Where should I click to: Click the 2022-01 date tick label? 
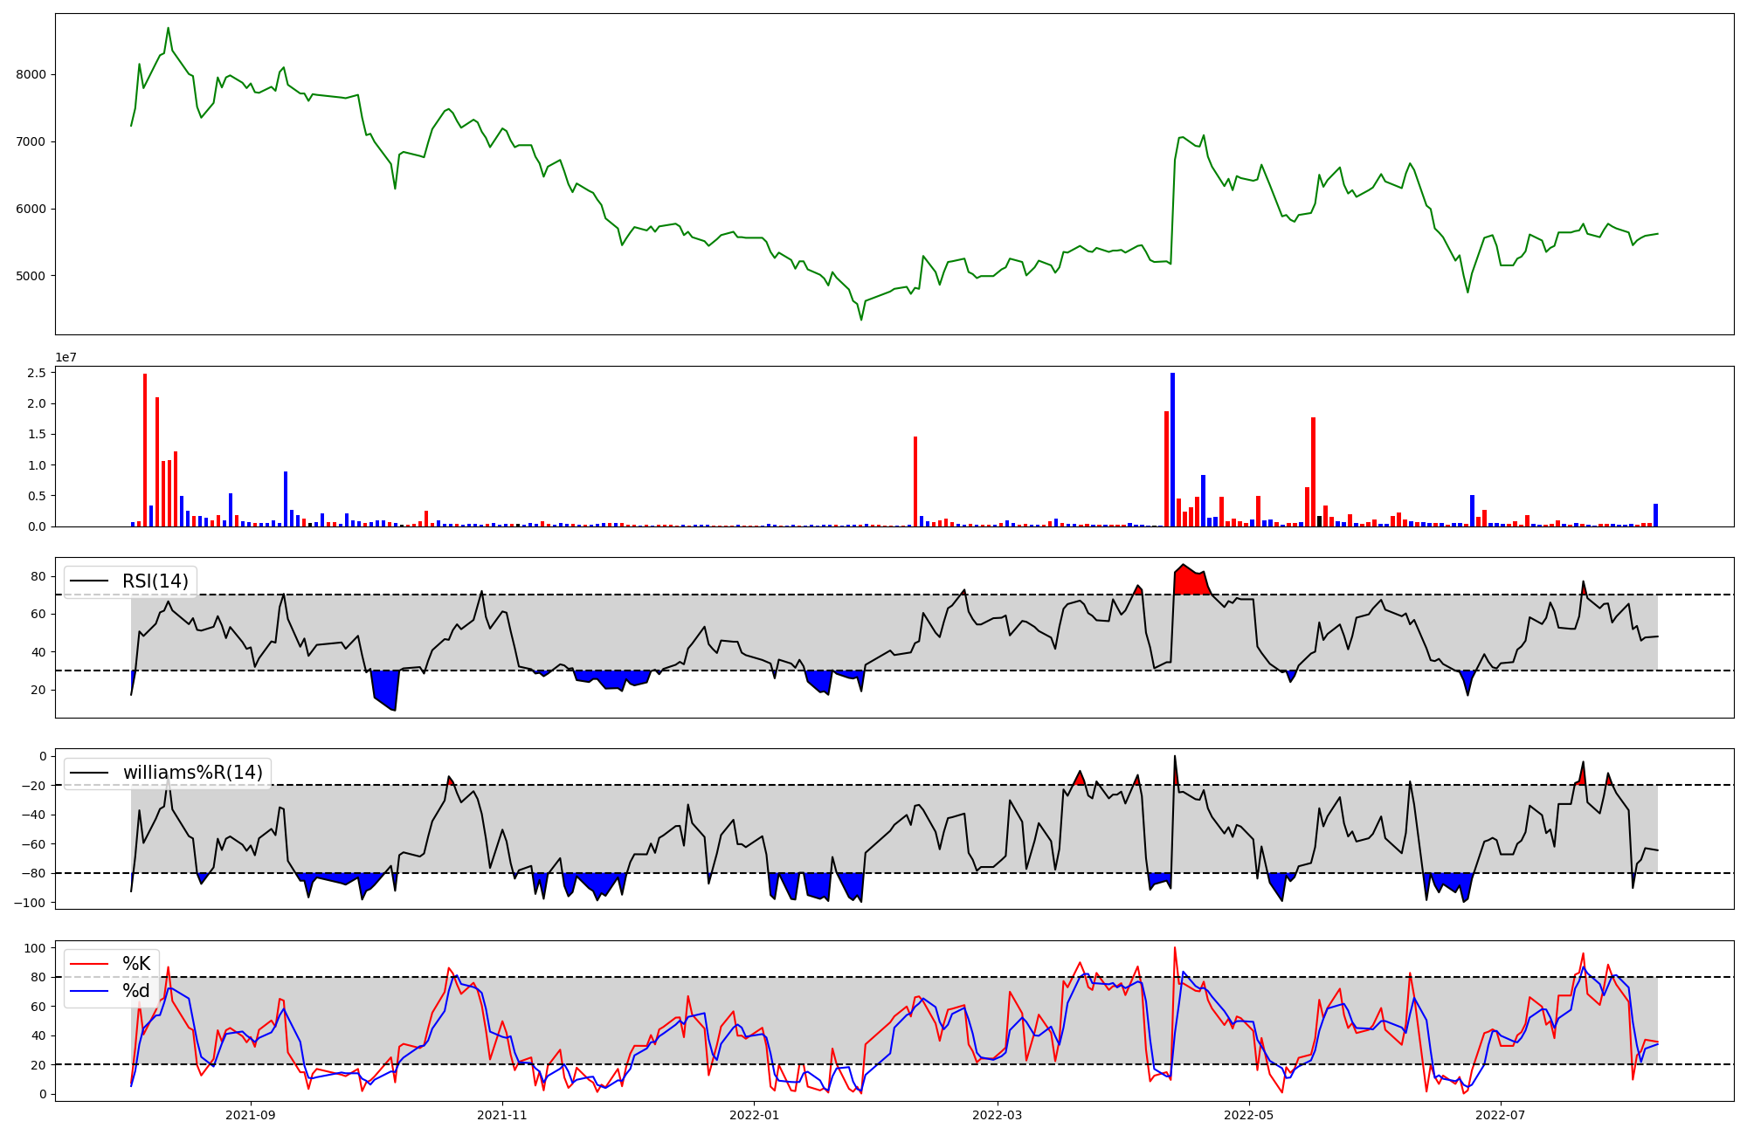[x=754, y=1115]
